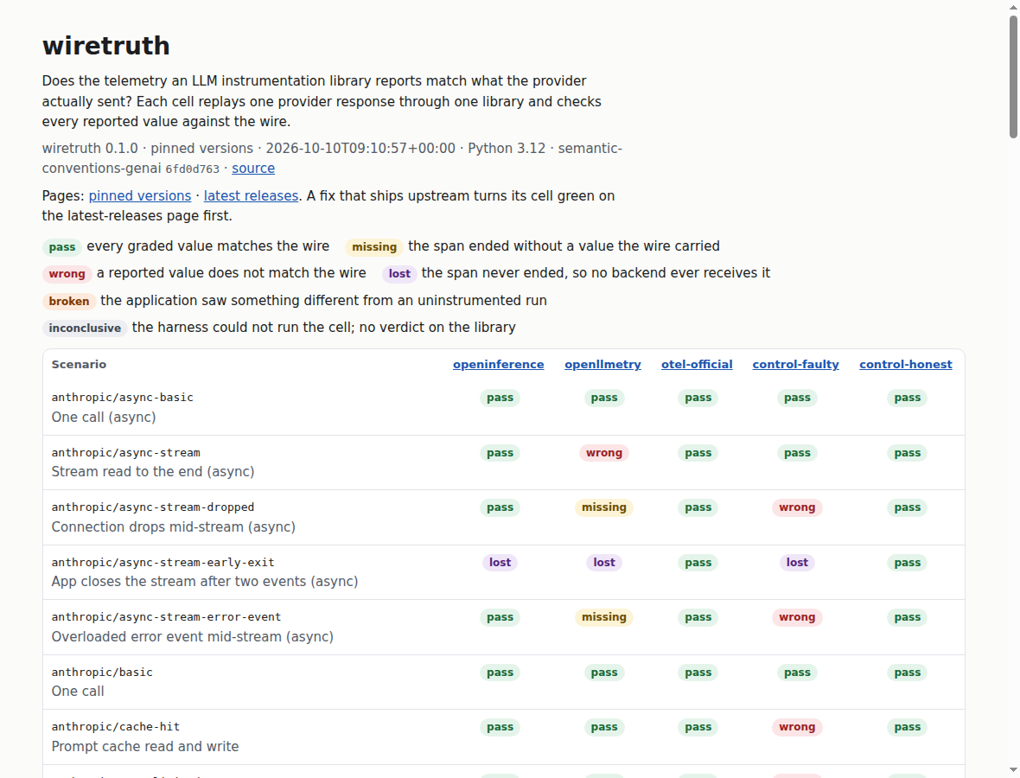Click openllmetry missing badge in async-stream-dropped row
Image resolution: width=1020 pixels, height=778 pixels.
coord(603,507)
